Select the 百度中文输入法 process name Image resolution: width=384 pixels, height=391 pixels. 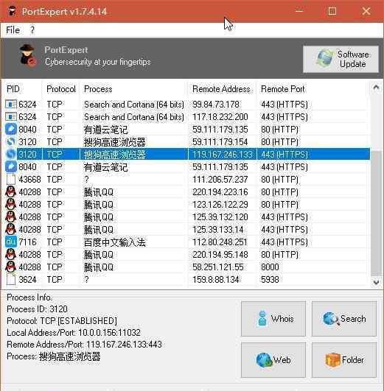pos(115,242)
